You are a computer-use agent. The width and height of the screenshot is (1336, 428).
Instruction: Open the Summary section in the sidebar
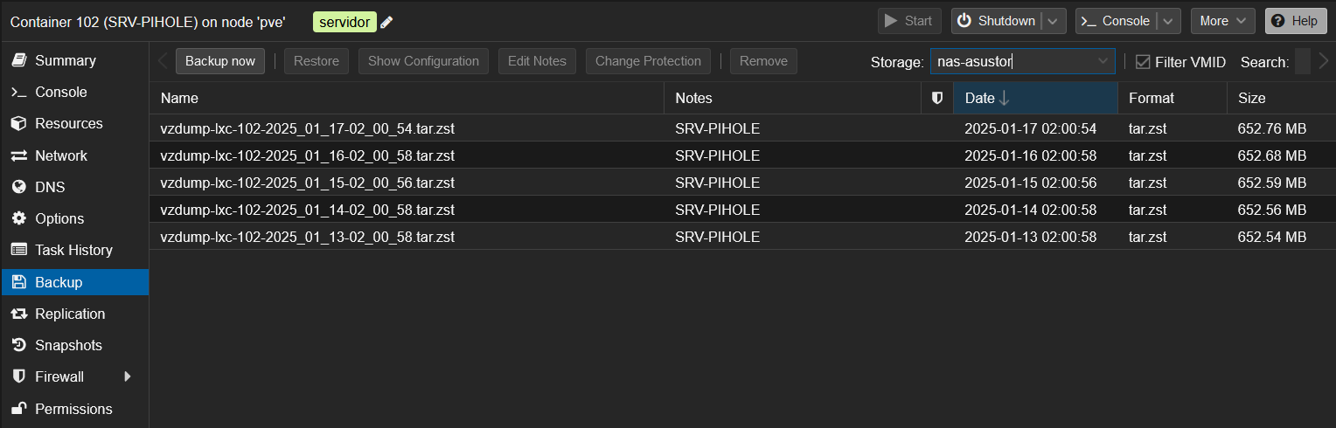click(x=65, y=60)
